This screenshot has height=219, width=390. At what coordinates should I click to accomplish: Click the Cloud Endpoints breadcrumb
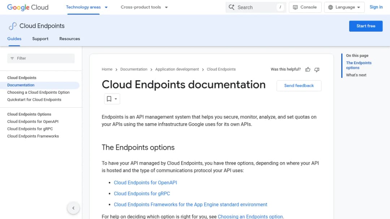coord(221,69)
